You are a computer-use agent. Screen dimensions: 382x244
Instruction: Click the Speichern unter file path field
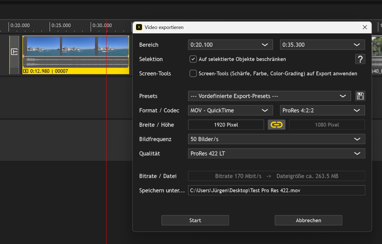tap(277, 190)
